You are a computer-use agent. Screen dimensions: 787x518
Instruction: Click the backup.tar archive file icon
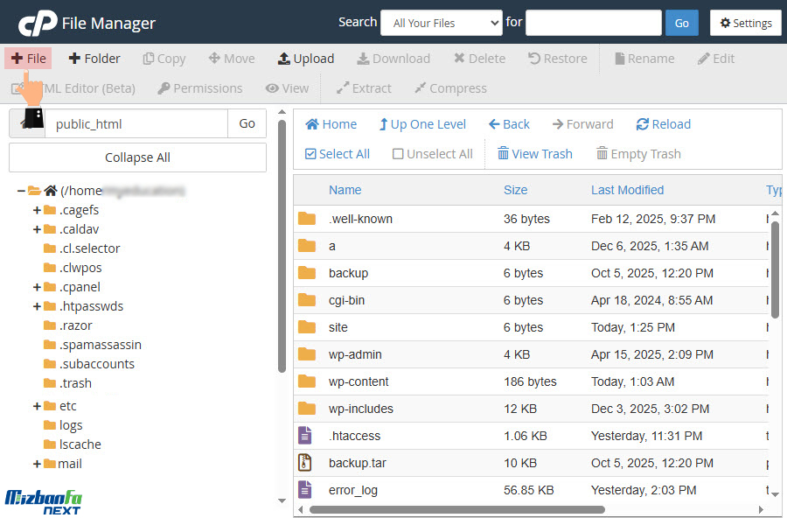coord(305,463)
